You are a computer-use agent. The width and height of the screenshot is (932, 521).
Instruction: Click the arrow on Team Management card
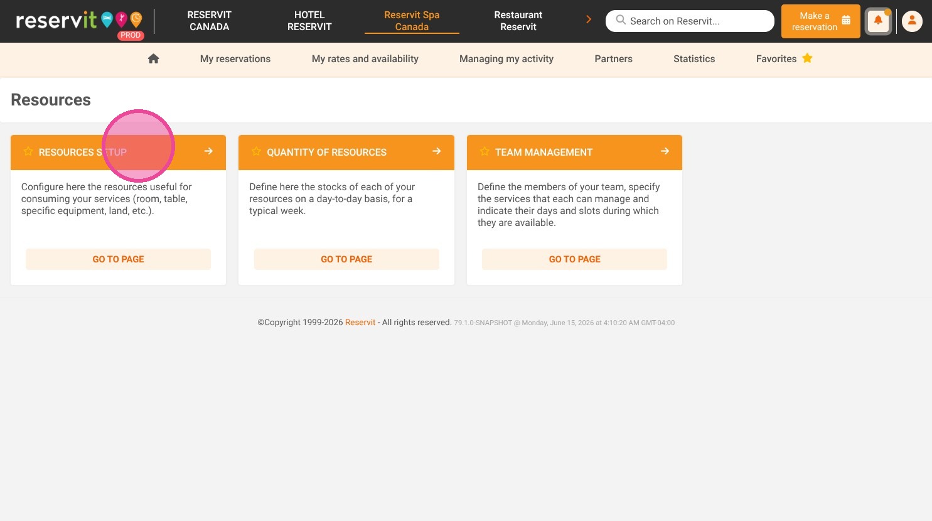pos(665,151)
